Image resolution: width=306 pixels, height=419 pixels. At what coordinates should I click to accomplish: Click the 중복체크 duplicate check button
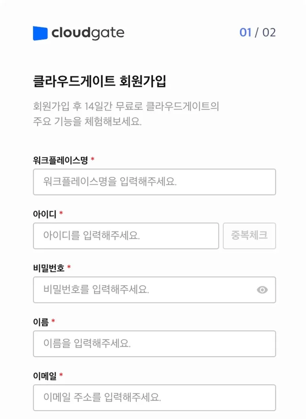coord(250,236)
